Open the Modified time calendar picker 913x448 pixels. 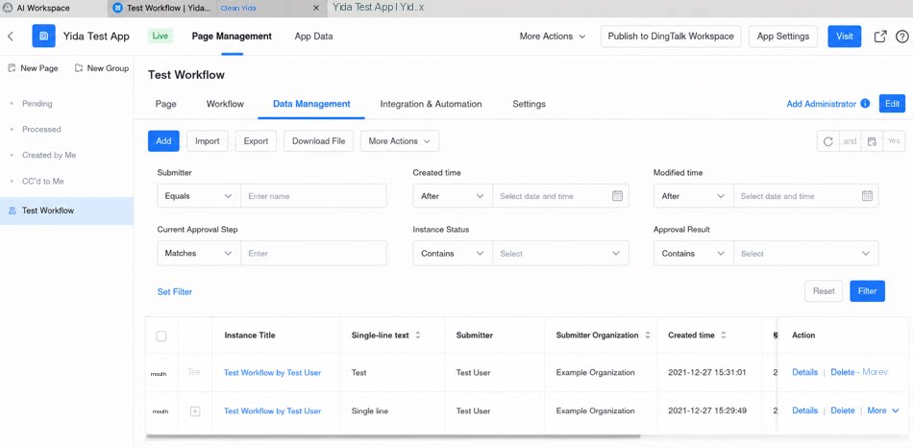coord(867,196)
